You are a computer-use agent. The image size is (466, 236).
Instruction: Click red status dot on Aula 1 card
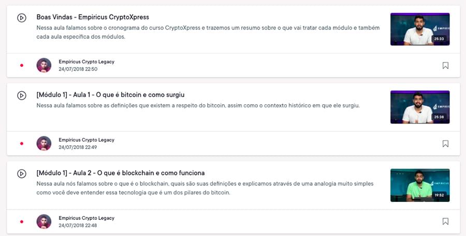[22, 144]
